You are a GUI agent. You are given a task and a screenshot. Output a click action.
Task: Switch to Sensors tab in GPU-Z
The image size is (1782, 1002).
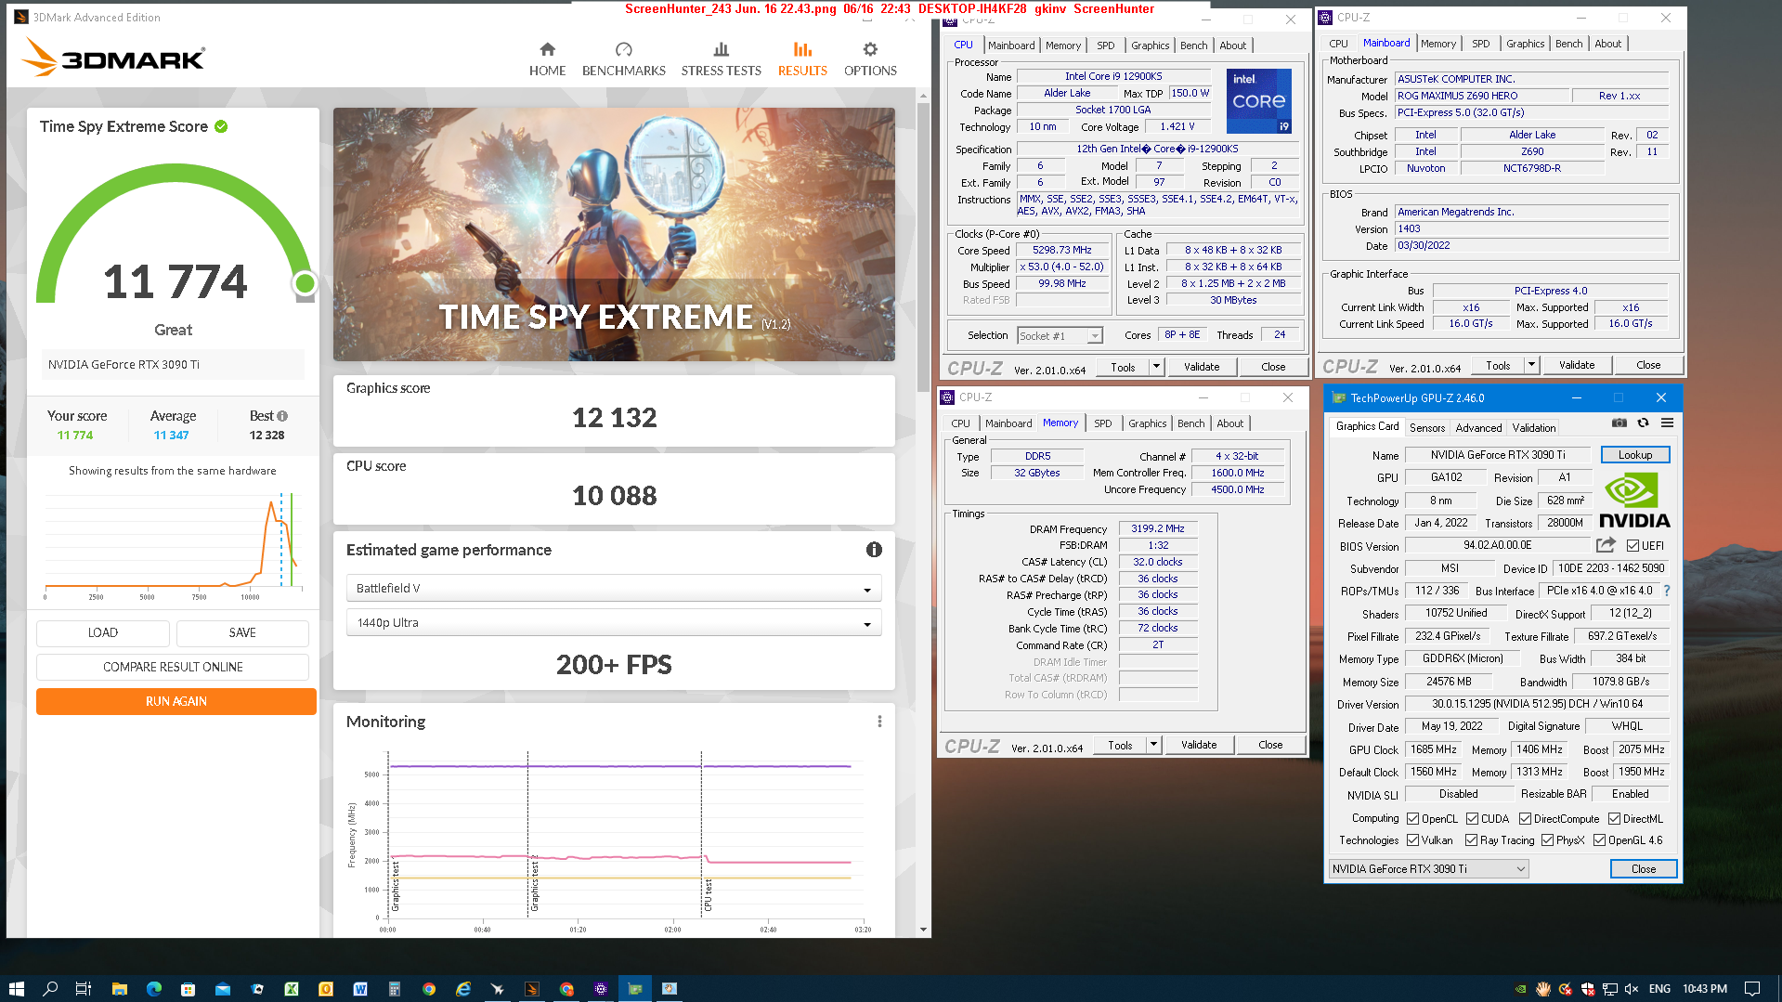point(1427,428)
